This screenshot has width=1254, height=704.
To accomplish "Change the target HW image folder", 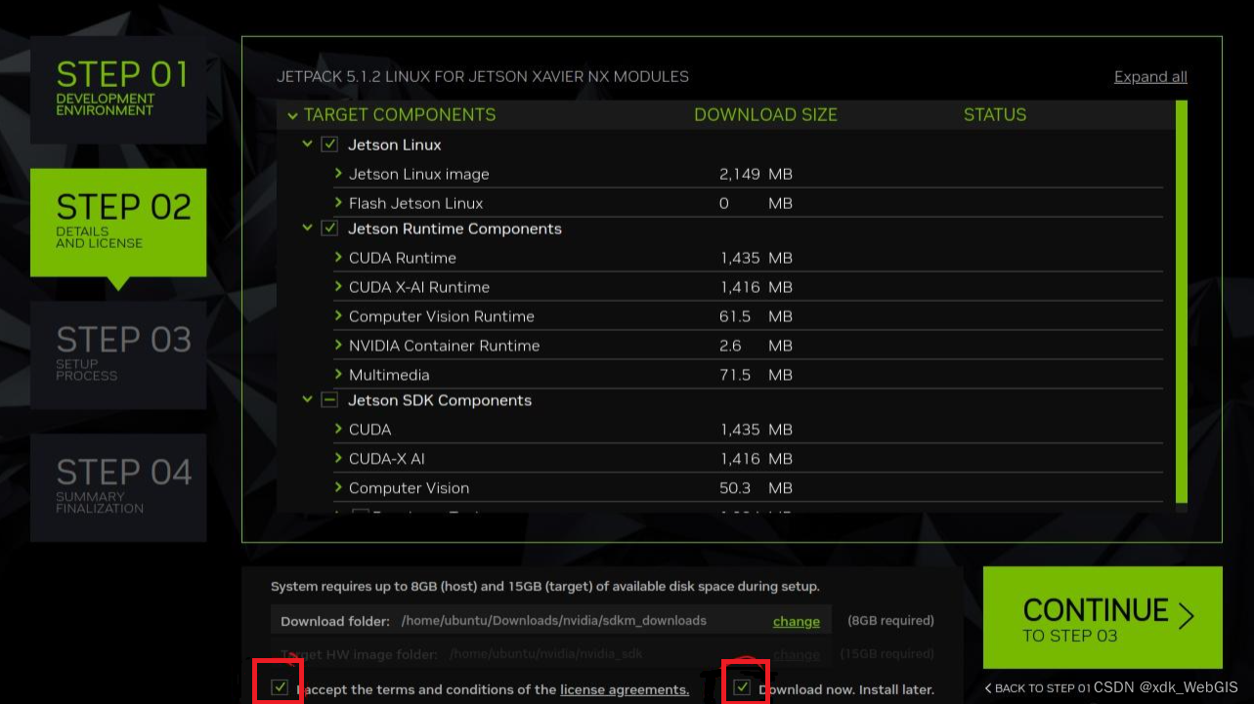I will click(x=797, y=654).
